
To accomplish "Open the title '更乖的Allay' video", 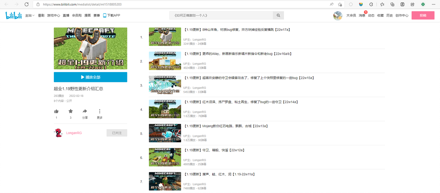I will [x=237, y=54].
